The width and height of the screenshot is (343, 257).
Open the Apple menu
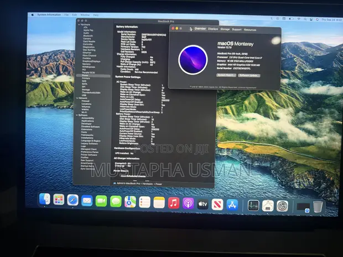pyautogui.click(x=33, y=14)
